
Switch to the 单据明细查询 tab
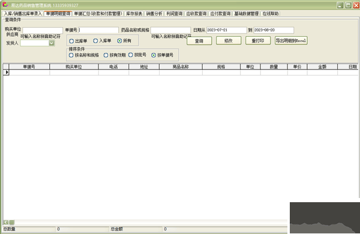[x=58, y=14]
